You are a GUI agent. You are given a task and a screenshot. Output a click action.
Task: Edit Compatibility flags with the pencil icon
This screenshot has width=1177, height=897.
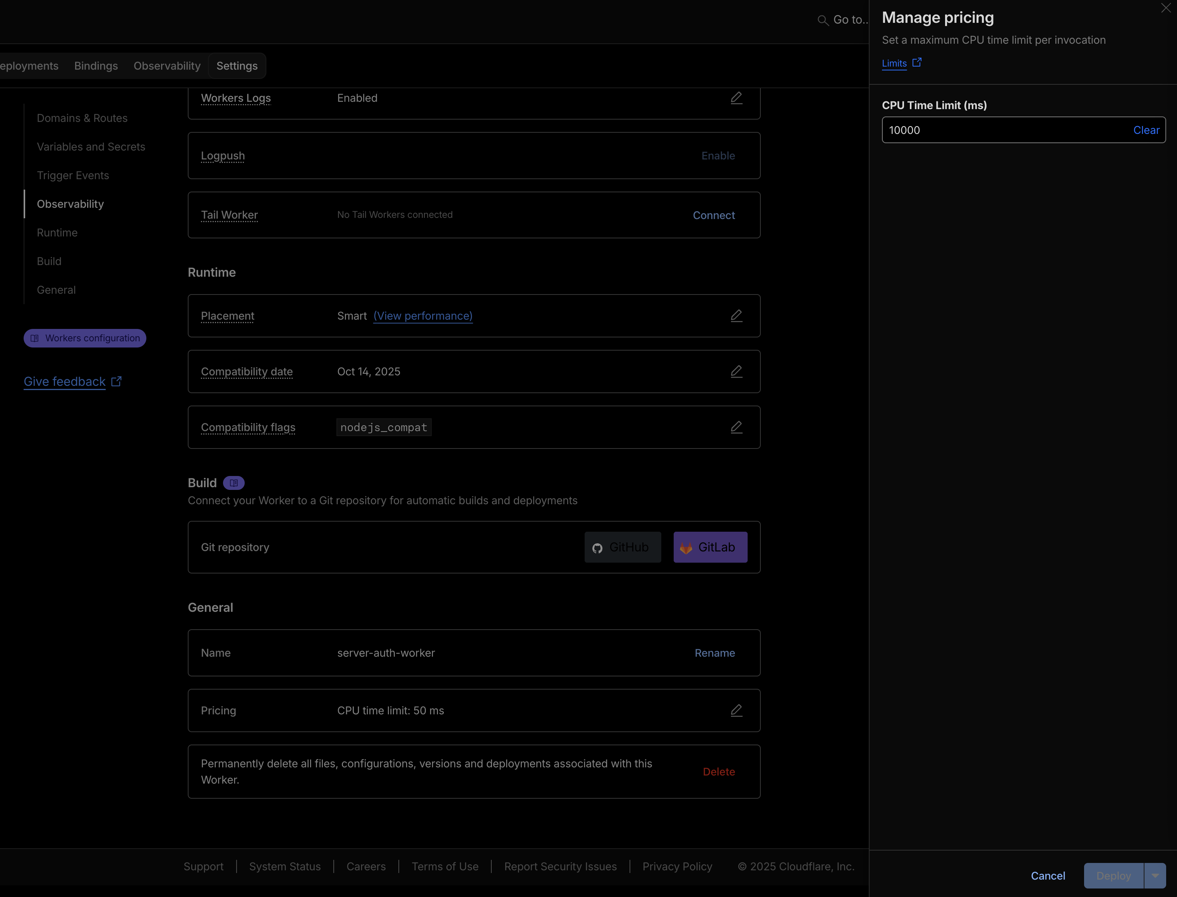click(x=736, y=427)
